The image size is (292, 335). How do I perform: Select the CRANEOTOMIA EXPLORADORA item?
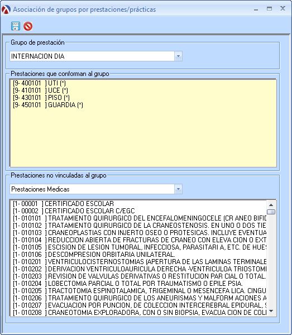139,312
